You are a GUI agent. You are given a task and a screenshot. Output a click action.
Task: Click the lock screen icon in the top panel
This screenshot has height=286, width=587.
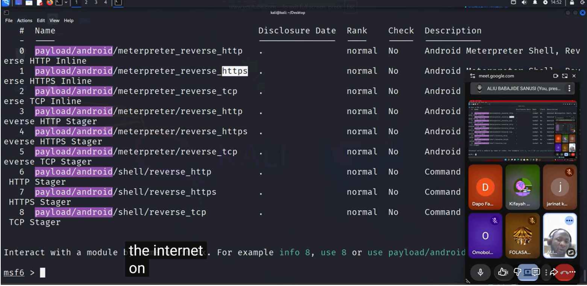click(x=572, y=3)
